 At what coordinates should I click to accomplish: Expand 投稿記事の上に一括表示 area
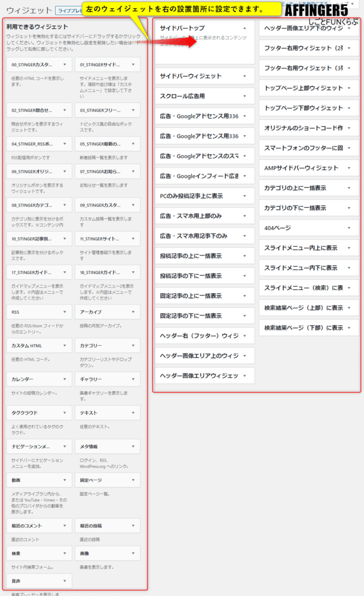coord(245,256)
